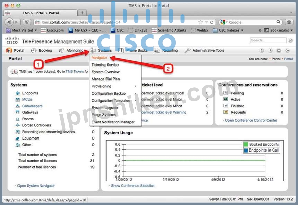Open Event Notification Manager menu entry

click(x=113, y=122)
